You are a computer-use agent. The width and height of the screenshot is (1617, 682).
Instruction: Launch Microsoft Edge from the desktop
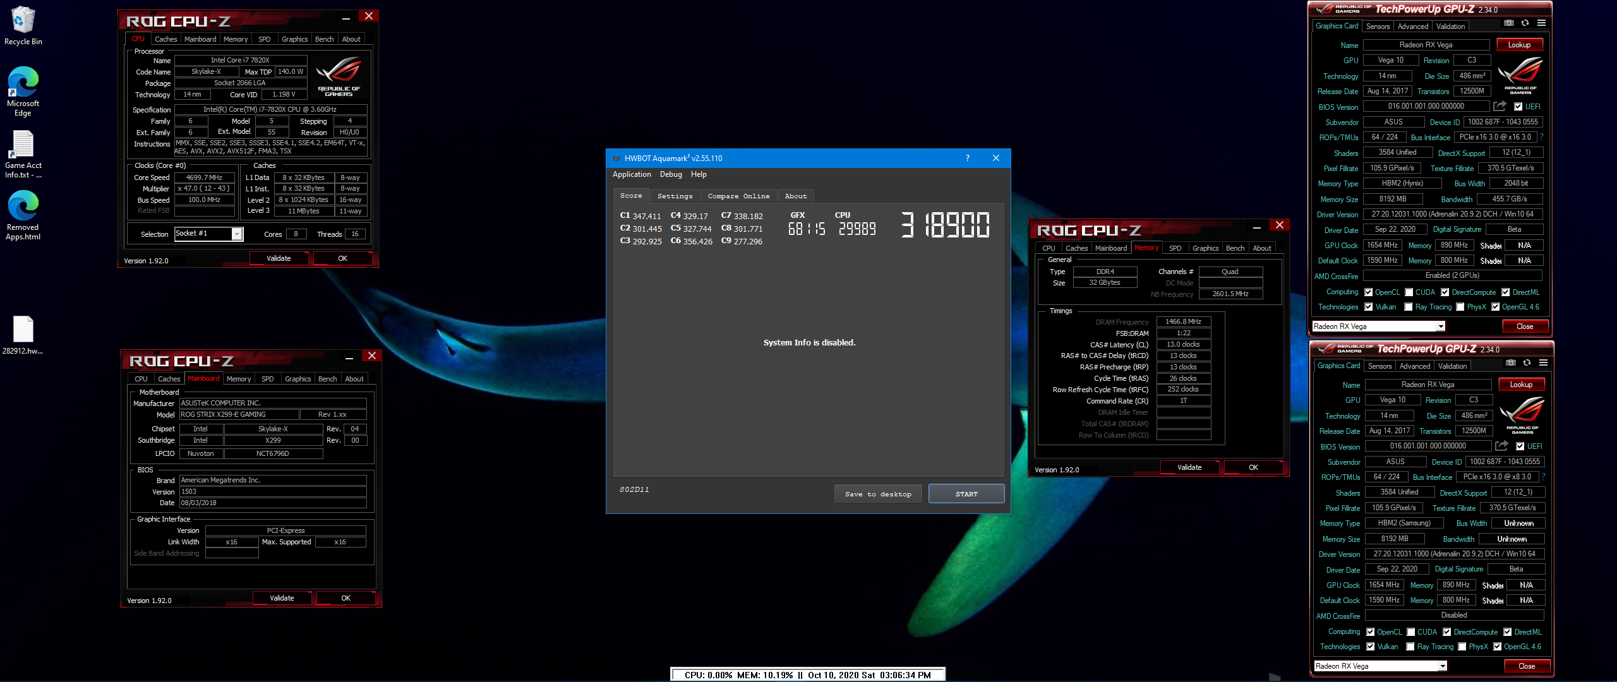(x=23, y=92)
